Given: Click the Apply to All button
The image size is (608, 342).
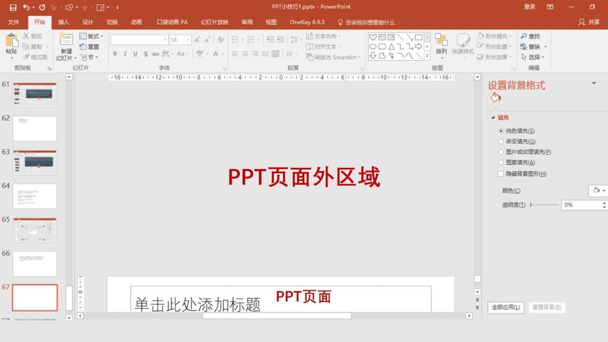Looking at the screenshot, I should point(506,307).
